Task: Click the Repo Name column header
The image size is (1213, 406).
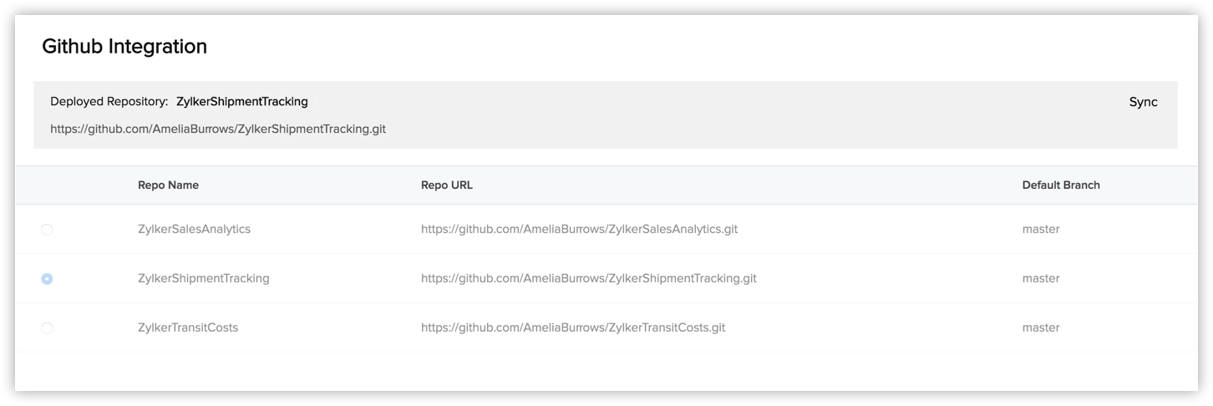Action: (168, 185)
